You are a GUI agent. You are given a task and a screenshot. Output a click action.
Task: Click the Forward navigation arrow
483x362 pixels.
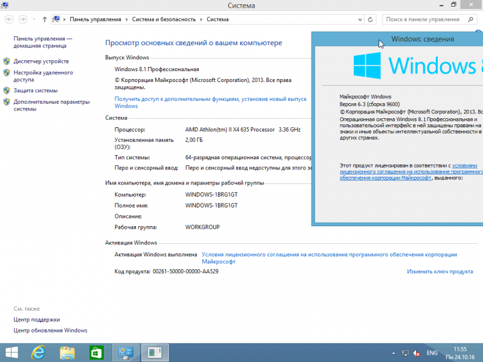tap(22, 19)
